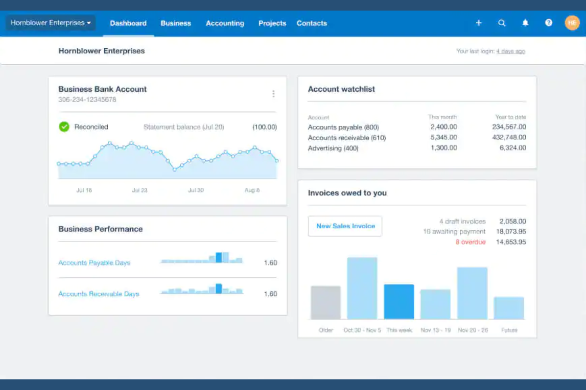
Task: Open the Business Bank Account overflow menu
Action: 274,94
